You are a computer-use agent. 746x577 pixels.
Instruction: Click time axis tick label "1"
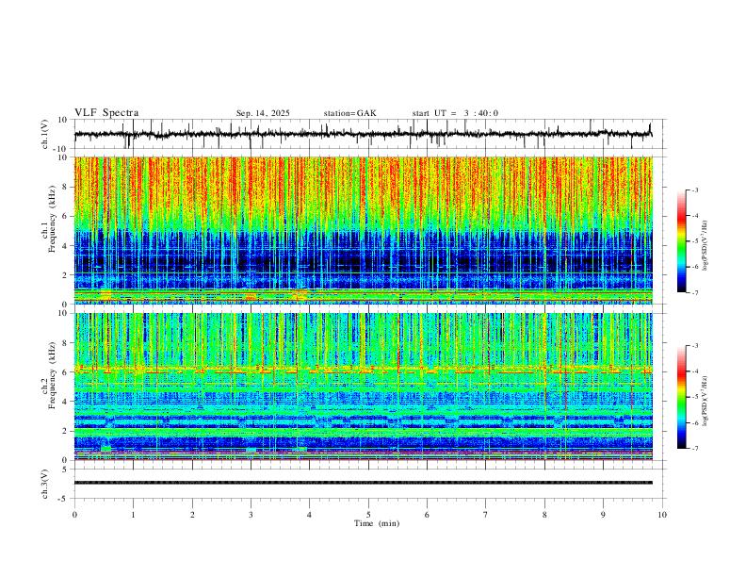point(133,515)
